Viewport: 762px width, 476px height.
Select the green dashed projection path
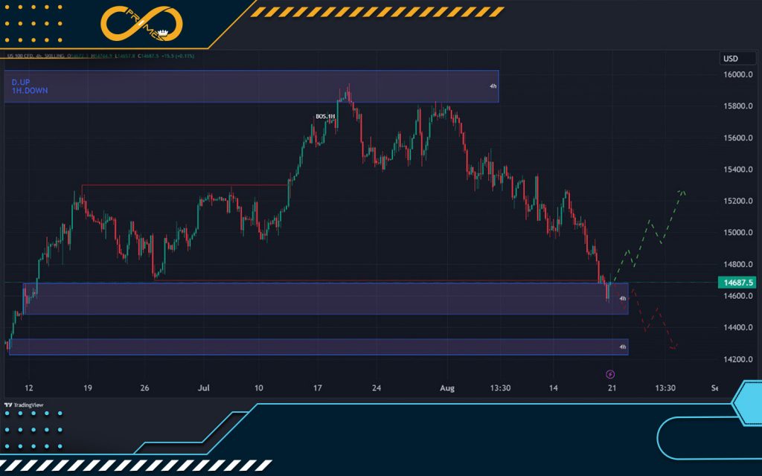point(649,231)
